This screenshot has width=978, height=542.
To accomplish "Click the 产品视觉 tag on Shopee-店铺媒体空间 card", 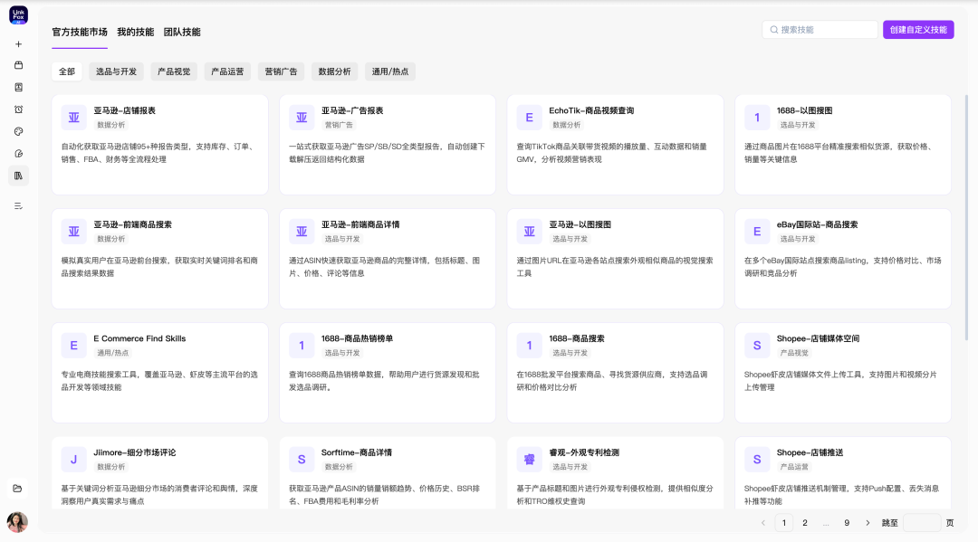I will coord(794,353).
